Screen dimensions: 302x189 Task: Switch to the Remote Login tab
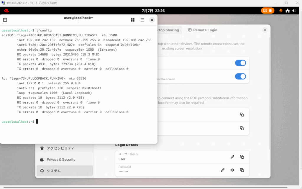click(x=203, y=30)
